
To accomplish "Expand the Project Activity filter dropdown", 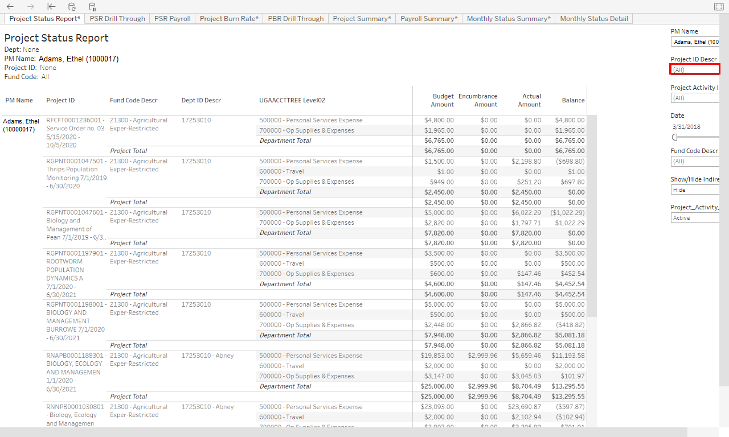I will click(695, 98).
